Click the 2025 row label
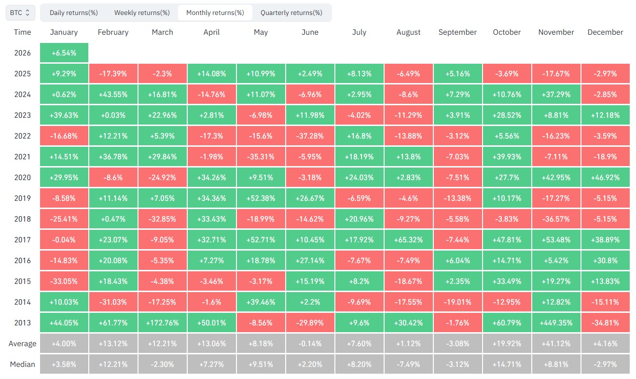Image resolution: width=636 pixels, height=379 pixels. [x=22, y=74]
